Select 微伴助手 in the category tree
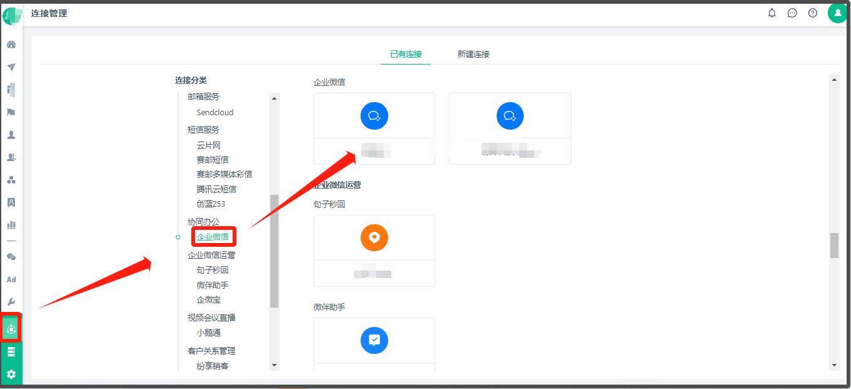 coord(213,285)
